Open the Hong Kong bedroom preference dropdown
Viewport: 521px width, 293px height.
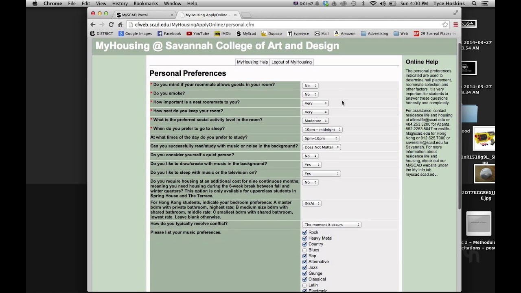coord(312,203)
